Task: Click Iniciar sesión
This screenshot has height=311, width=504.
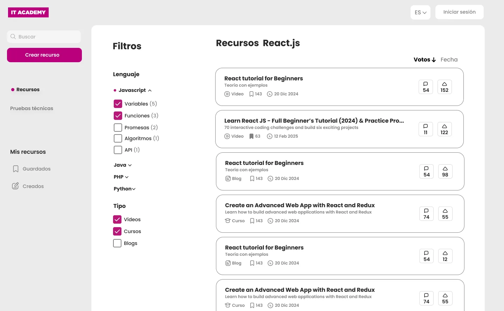Action: pyautogui.click(x=459, y=12)
